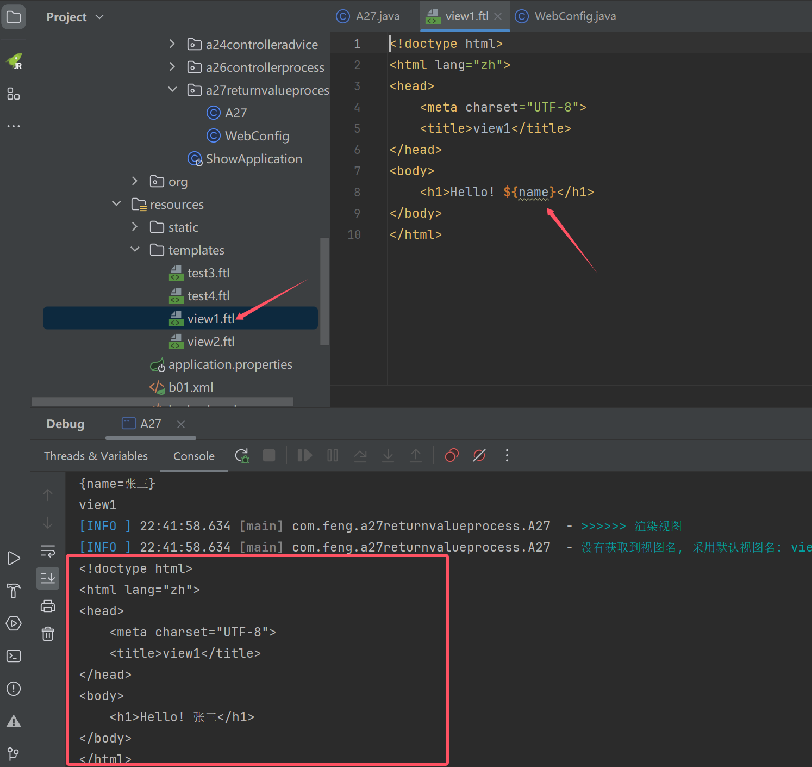
Task: Click the project tree vertical scrollbar
Action: click(324, 291)
